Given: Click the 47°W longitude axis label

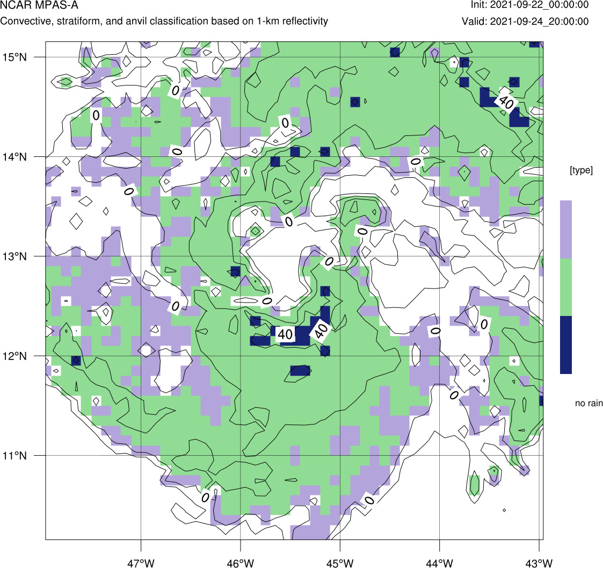Looking at the screenshot, I should tap(141, 563).
